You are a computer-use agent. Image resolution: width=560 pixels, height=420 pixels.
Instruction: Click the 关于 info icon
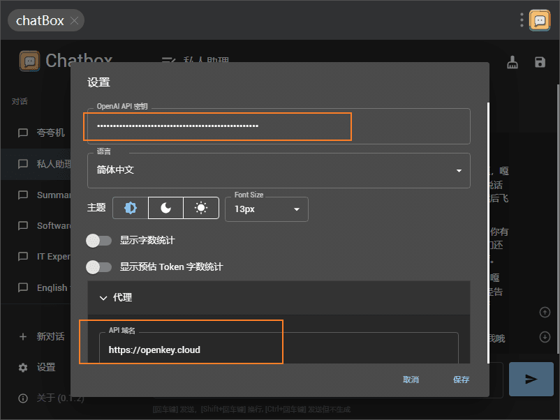[23, 398]
